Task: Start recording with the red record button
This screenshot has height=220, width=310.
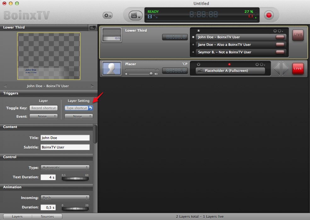Action: [269, 15]
